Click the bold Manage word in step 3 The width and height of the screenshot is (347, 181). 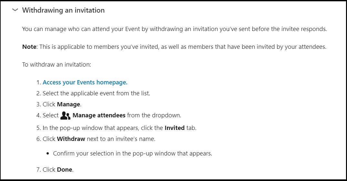68,104
